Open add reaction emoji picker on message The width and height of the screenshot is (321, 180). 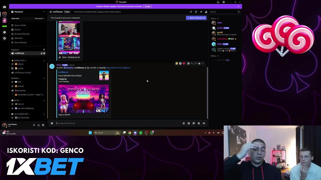[x=188, y=63]
